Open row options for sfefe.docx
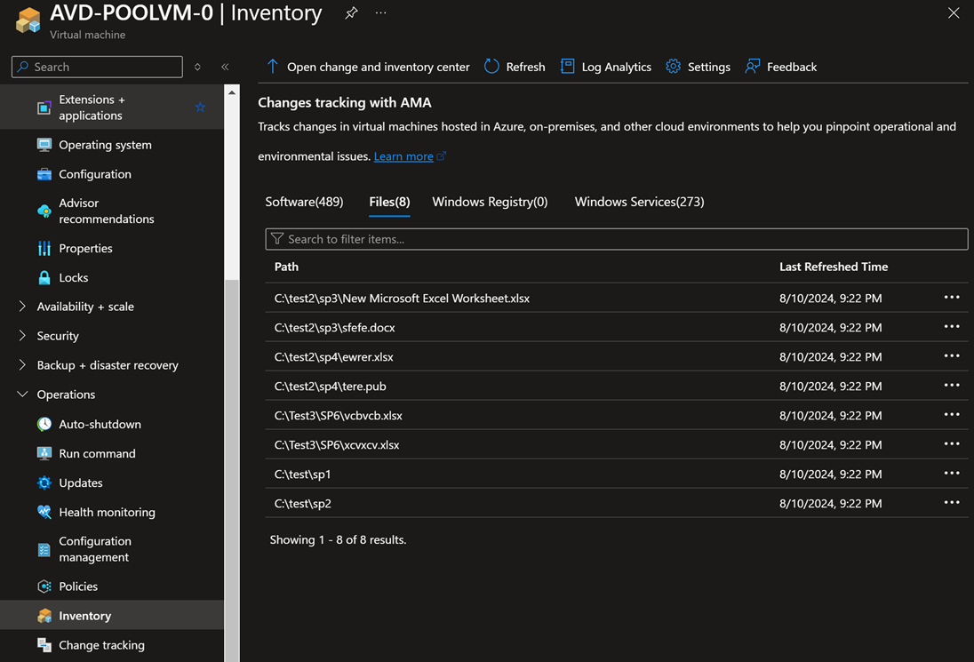The image size is (974, 662). tap(952, 327)
